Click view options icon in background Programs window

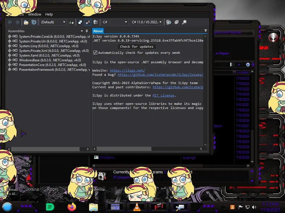[x=232, y=64]
